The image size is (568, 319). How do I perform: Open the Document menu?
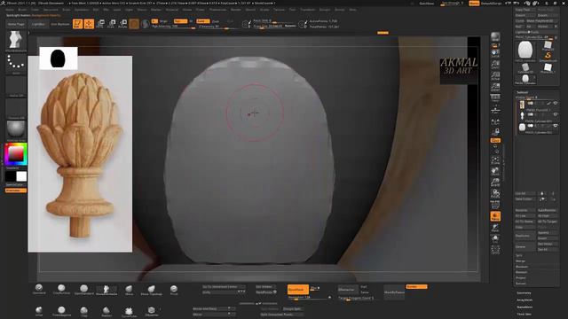pos(51,10)
